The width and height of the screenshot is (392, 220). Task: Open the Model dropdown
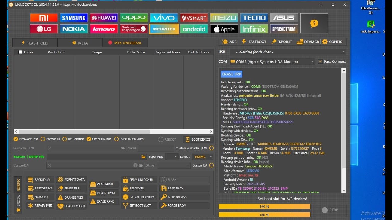click(x=156, y=148)
